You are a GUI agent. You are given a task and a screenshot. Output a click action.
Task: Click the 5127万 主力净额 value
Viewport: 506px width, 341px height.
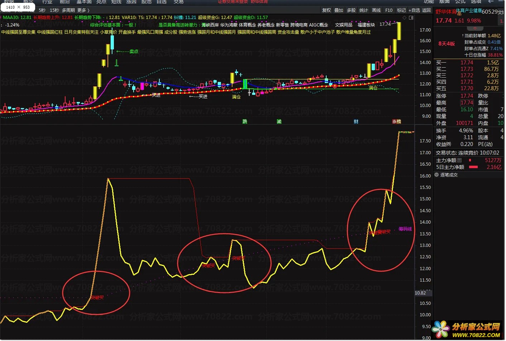(493, 160)
